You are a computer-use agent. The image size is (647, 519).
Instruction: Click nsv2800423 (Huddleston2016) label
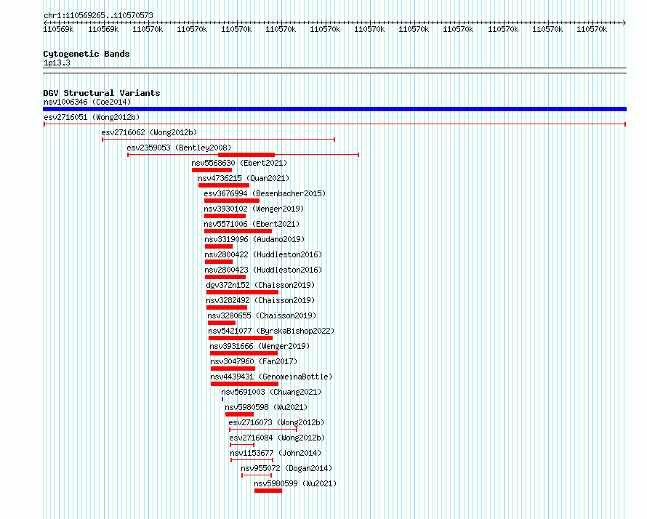[263, 270]
